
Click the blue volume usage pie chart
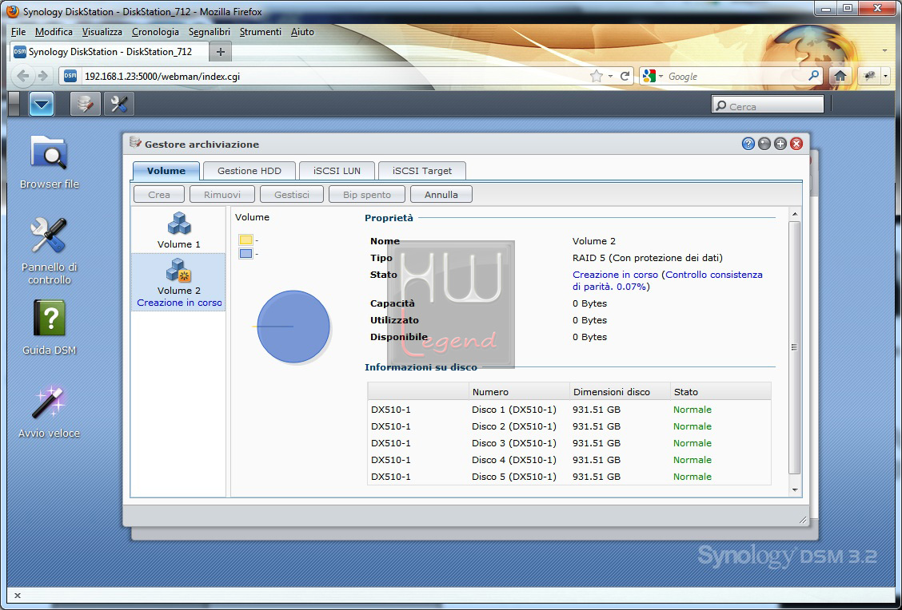click(293, 327)
